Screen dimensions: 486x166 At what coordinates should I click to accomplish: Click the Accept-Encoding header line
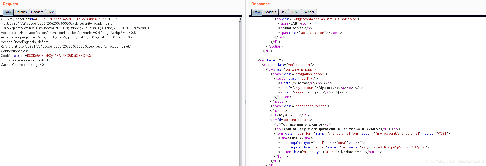pos(25,42)
